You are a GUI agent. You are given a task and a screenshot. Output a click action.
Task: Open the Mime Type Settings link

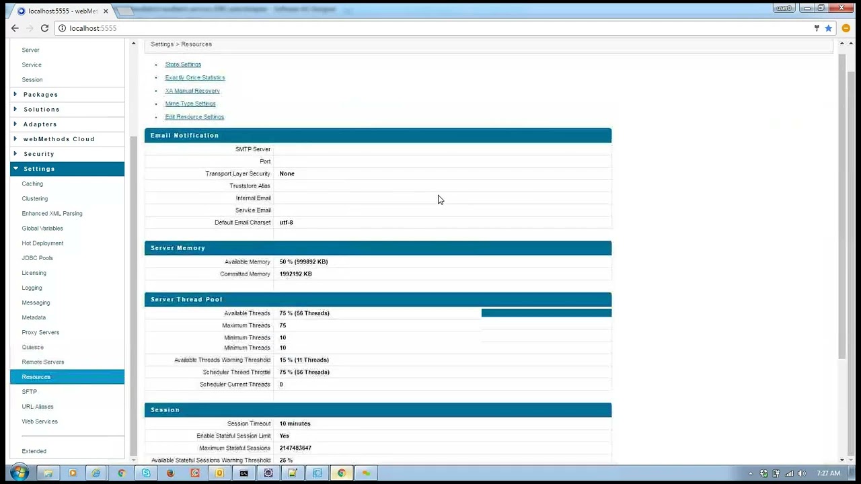190,104
